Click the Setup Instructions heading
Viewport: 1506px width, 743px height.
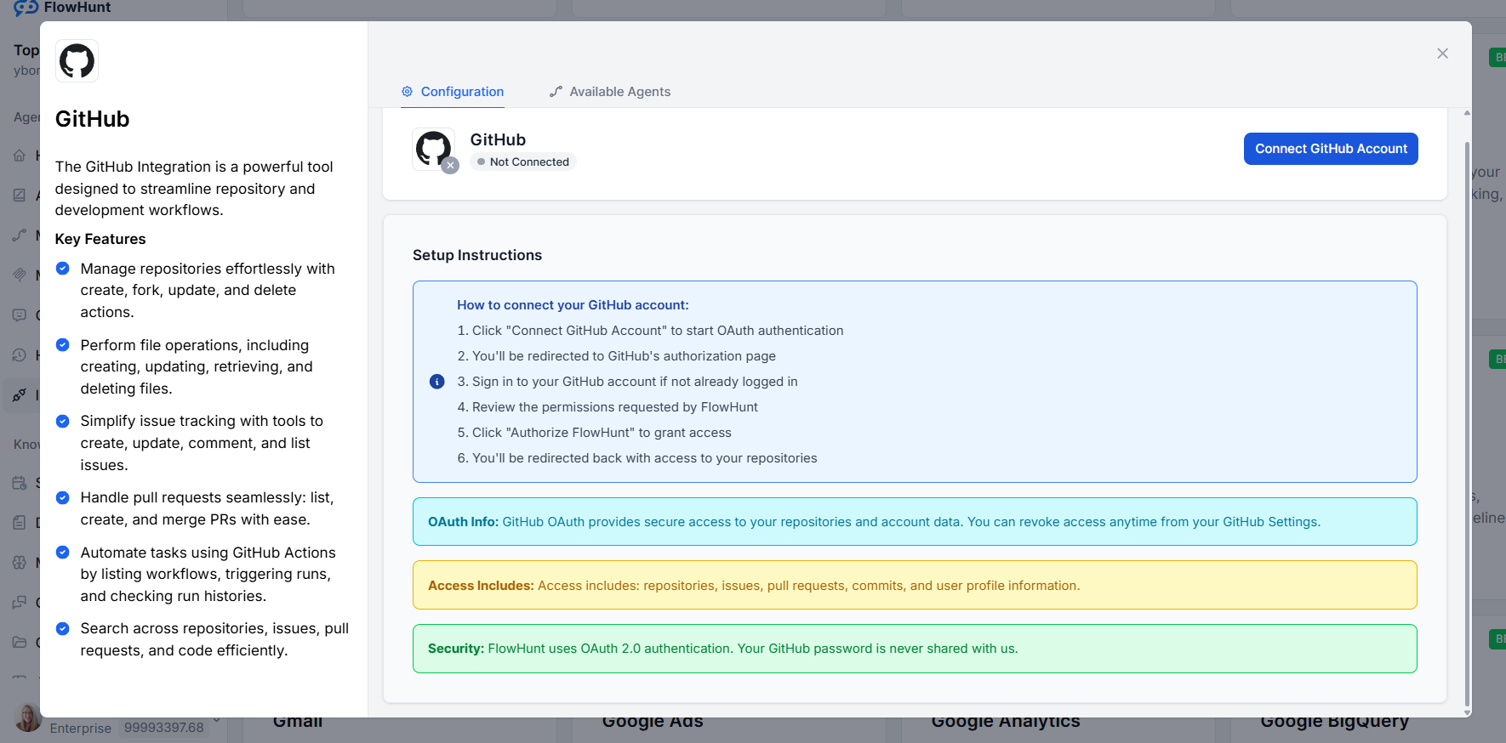(477, 255)
